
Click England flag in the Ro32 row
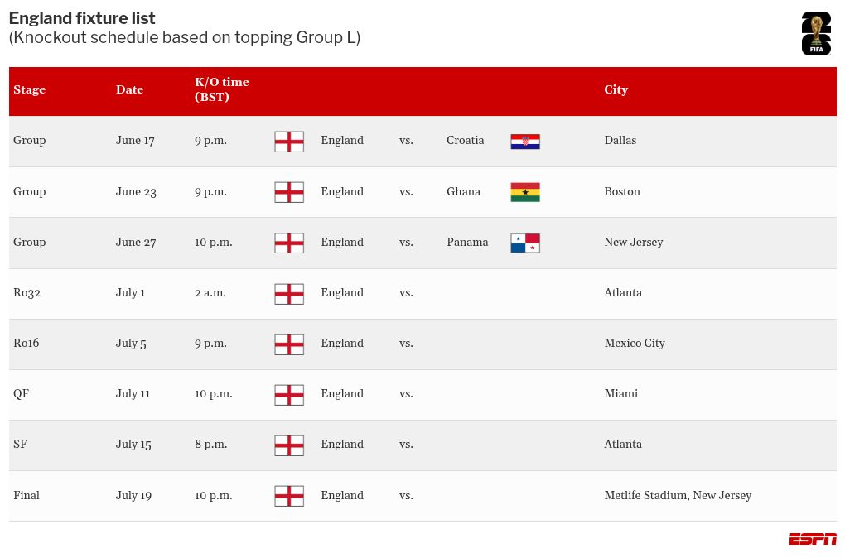pyautogui.click(x=289, y=294)
